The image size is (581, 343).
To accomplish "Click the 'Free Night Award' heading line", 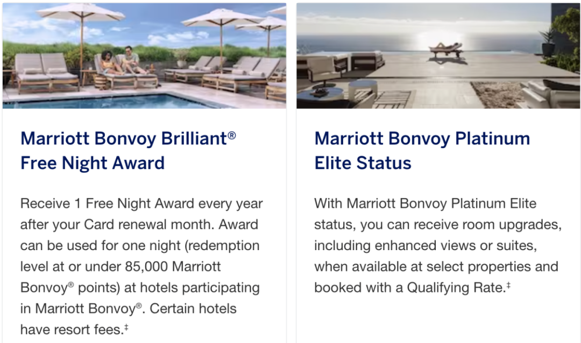I will tap(93, 163).
